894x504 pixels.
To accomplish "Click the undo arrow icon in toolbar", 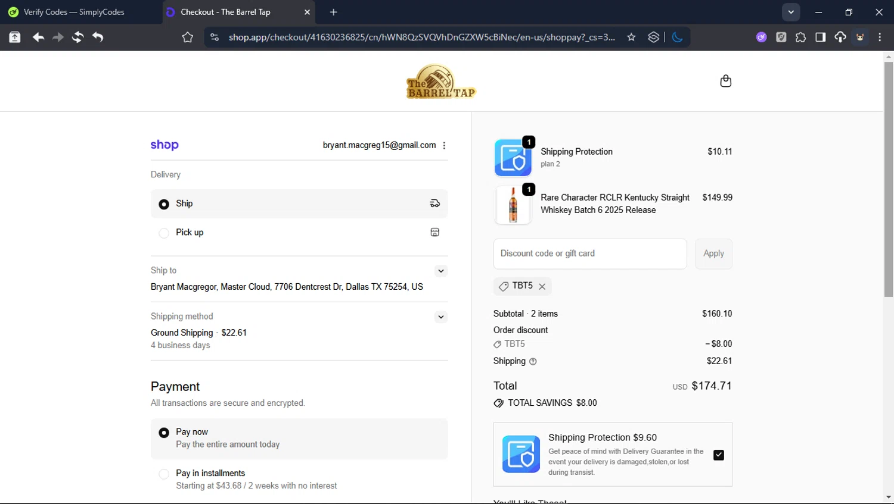I will tap(98, 37).
